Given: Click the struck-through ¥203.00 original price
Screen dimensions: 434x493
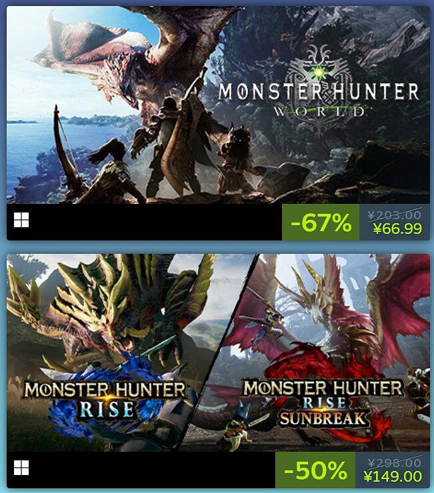Looking at the screenshot, I should pos(395,215).
